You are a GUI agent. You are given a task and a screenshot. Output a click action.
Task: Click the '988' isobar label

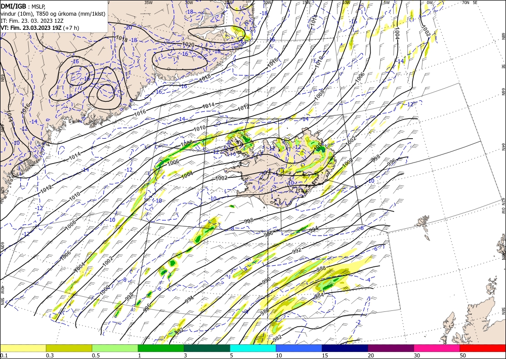(x=321, y=268)
